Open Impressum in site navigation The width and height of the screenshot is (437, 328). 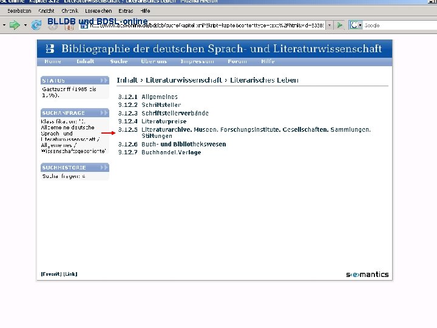(x=197, y=61)
